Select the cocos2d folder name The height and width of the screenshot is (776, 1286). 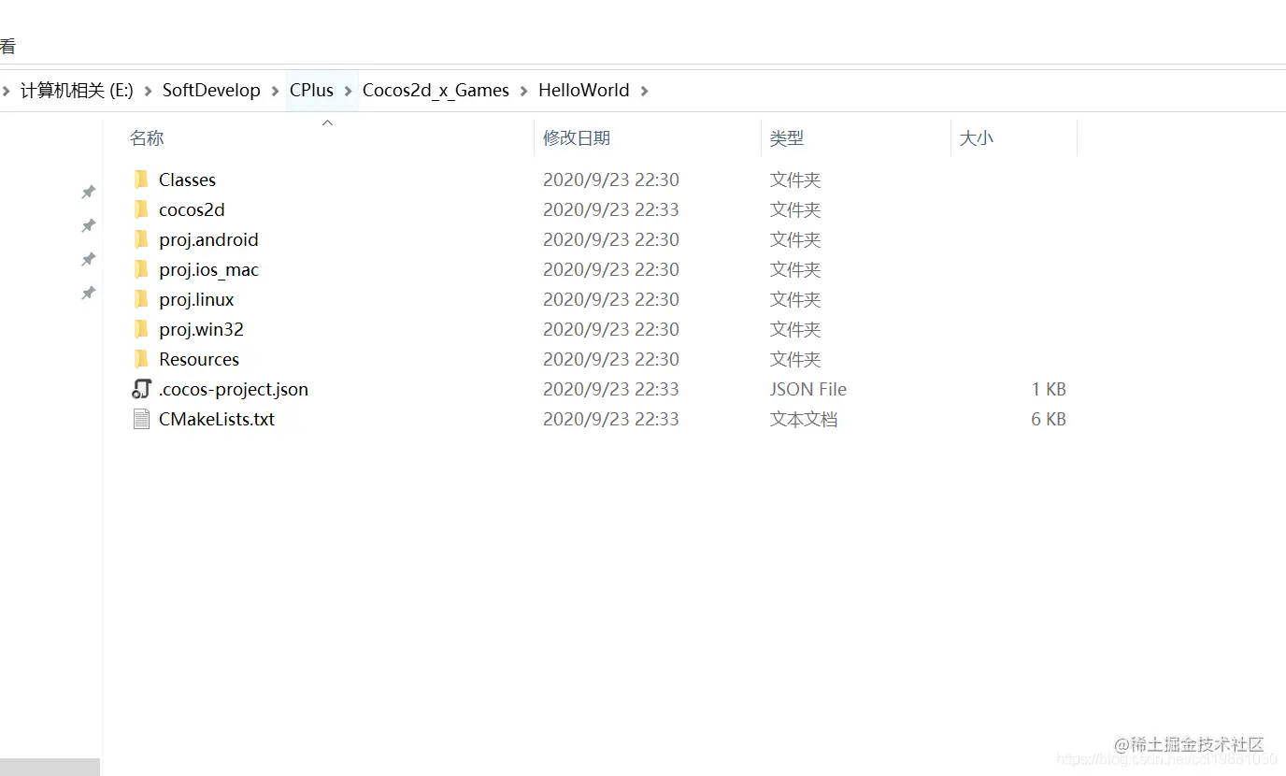pos(192,209)
